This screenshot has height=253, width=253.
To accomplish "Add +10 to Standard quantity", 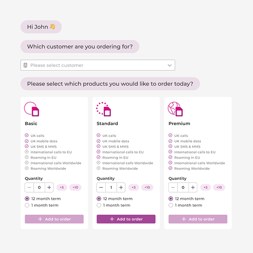I will click(147, 187).
